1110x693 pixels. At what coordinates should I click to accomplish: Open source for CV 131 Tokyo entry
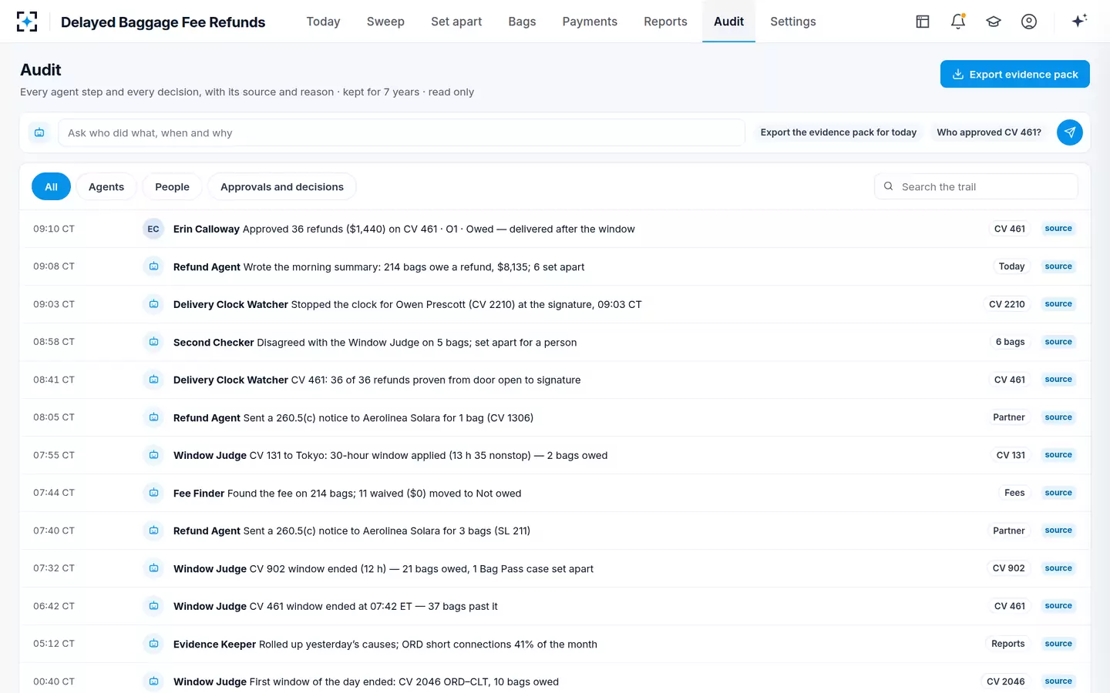1058,455
